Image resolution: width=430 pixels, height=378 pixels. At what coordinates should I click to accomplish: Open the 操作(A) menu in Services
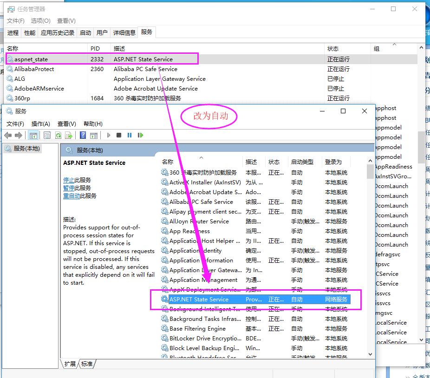(x=40, y=124)
